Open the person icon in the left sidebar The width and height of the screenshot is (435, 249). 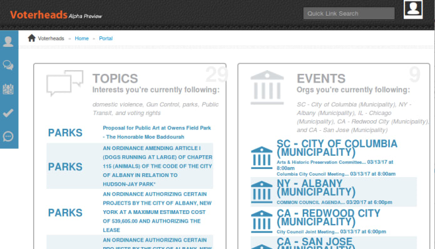tap(8, 41)
